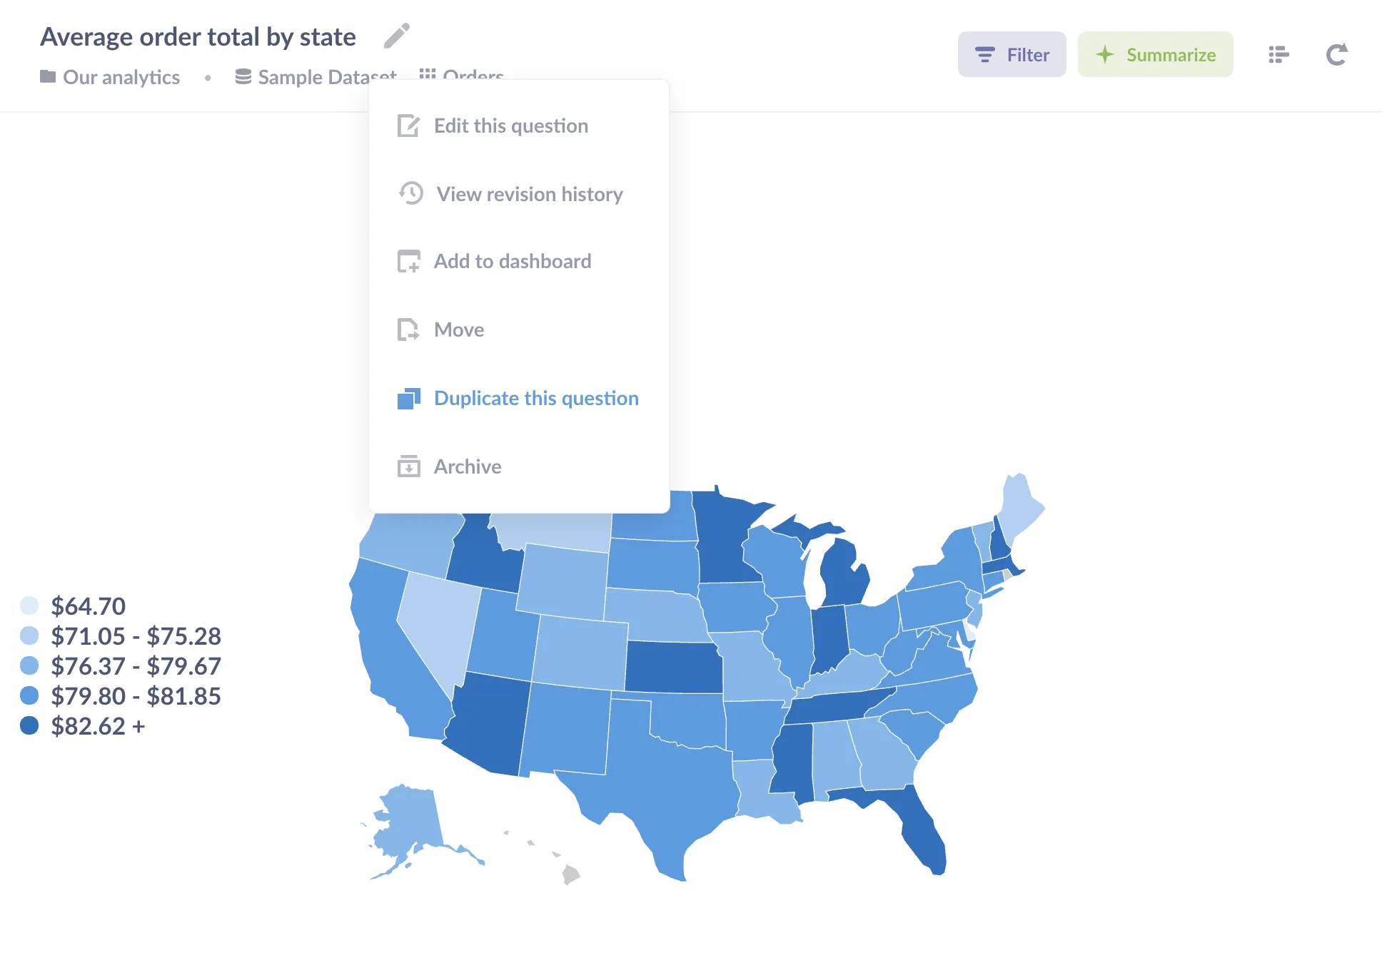Click the Summarize button
This screenshot has height=960, width=1382.
pyautogui.click(x=1155, y=54)
